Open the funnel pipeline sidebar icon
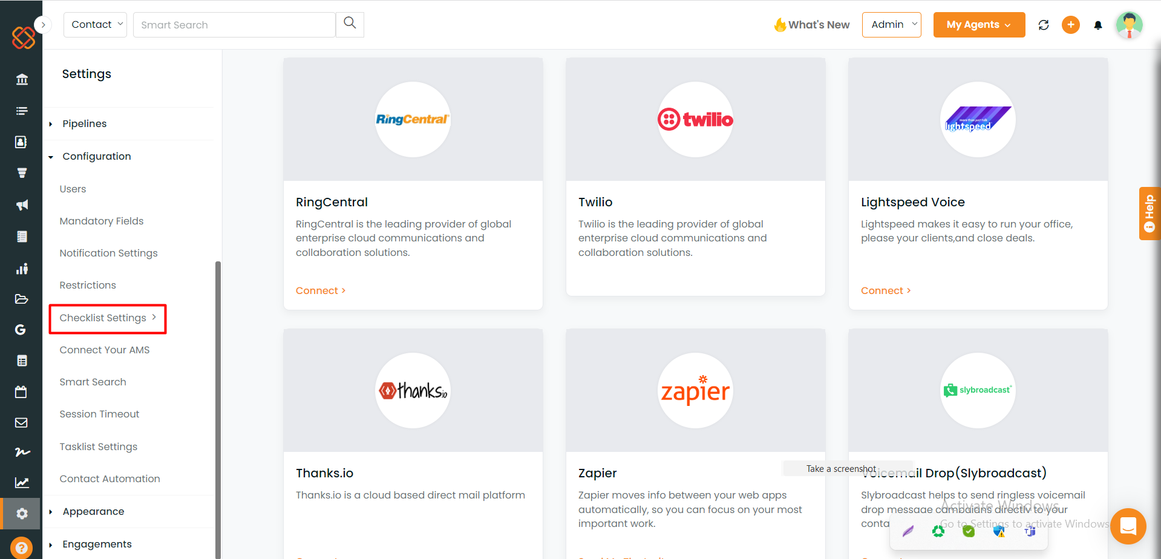The height and width of the screenshot is (559, 1161). 22,173
